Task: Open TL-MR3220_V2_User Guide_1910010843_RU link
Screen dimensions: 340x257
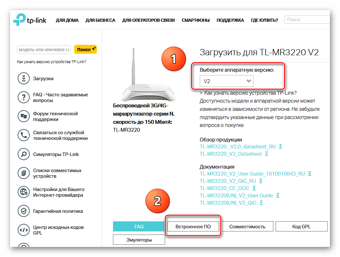Action: coord(252,174)
